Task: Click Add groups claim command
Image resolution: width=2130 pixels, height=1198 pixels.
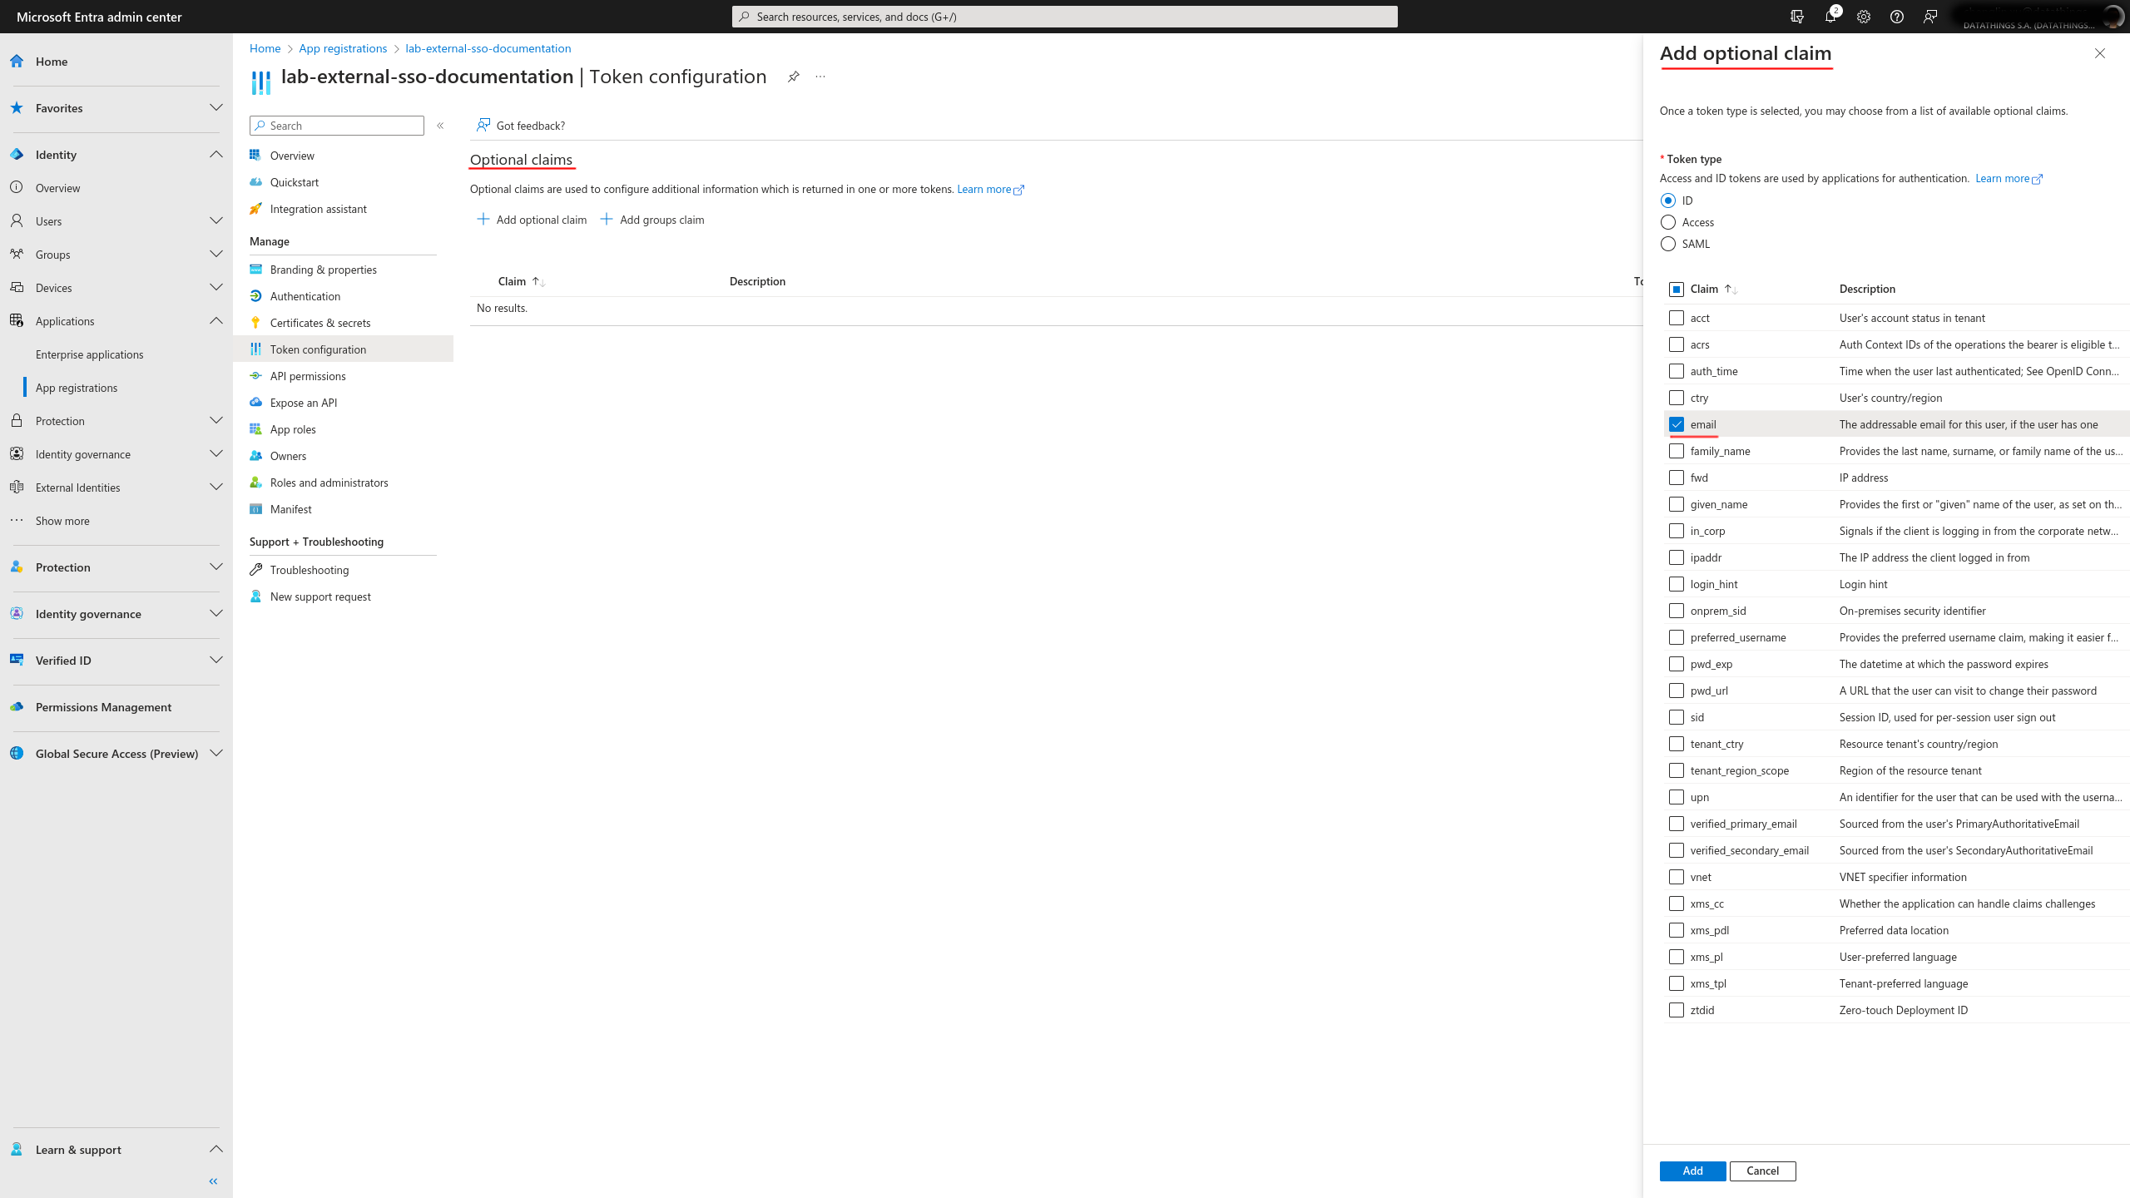Action: click(x=652, y=220)
